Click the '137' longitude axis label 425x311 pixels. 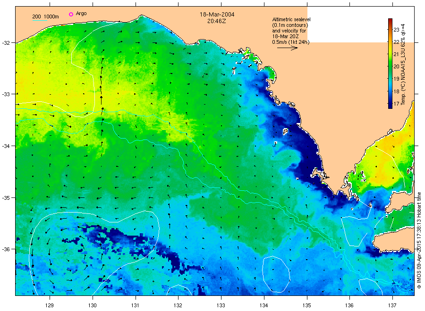[x=392, y=305]
